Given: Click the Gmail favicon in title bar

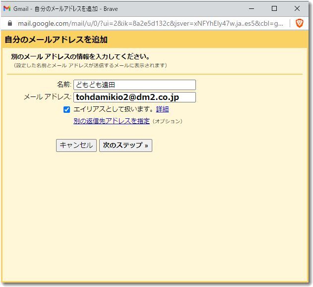Looking at the screenshot, I should 7,8.
